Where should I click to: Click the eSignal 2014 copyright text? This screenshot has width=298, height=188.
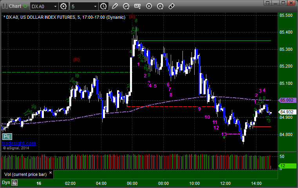[16, 148]
